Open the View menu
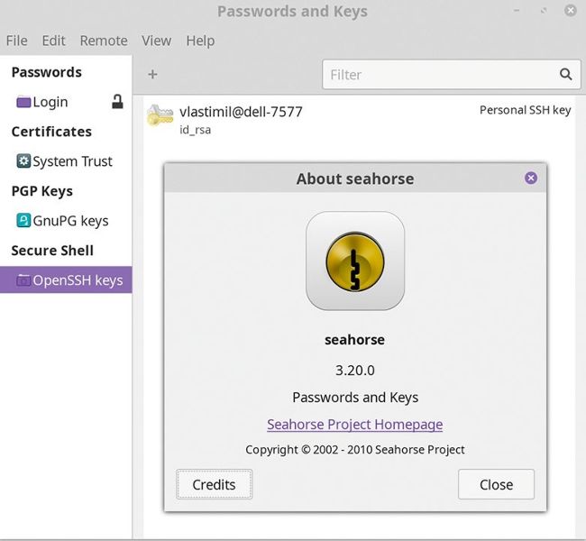Image resolution: width=586 pixels, height=541 pixels. [156, 41]
